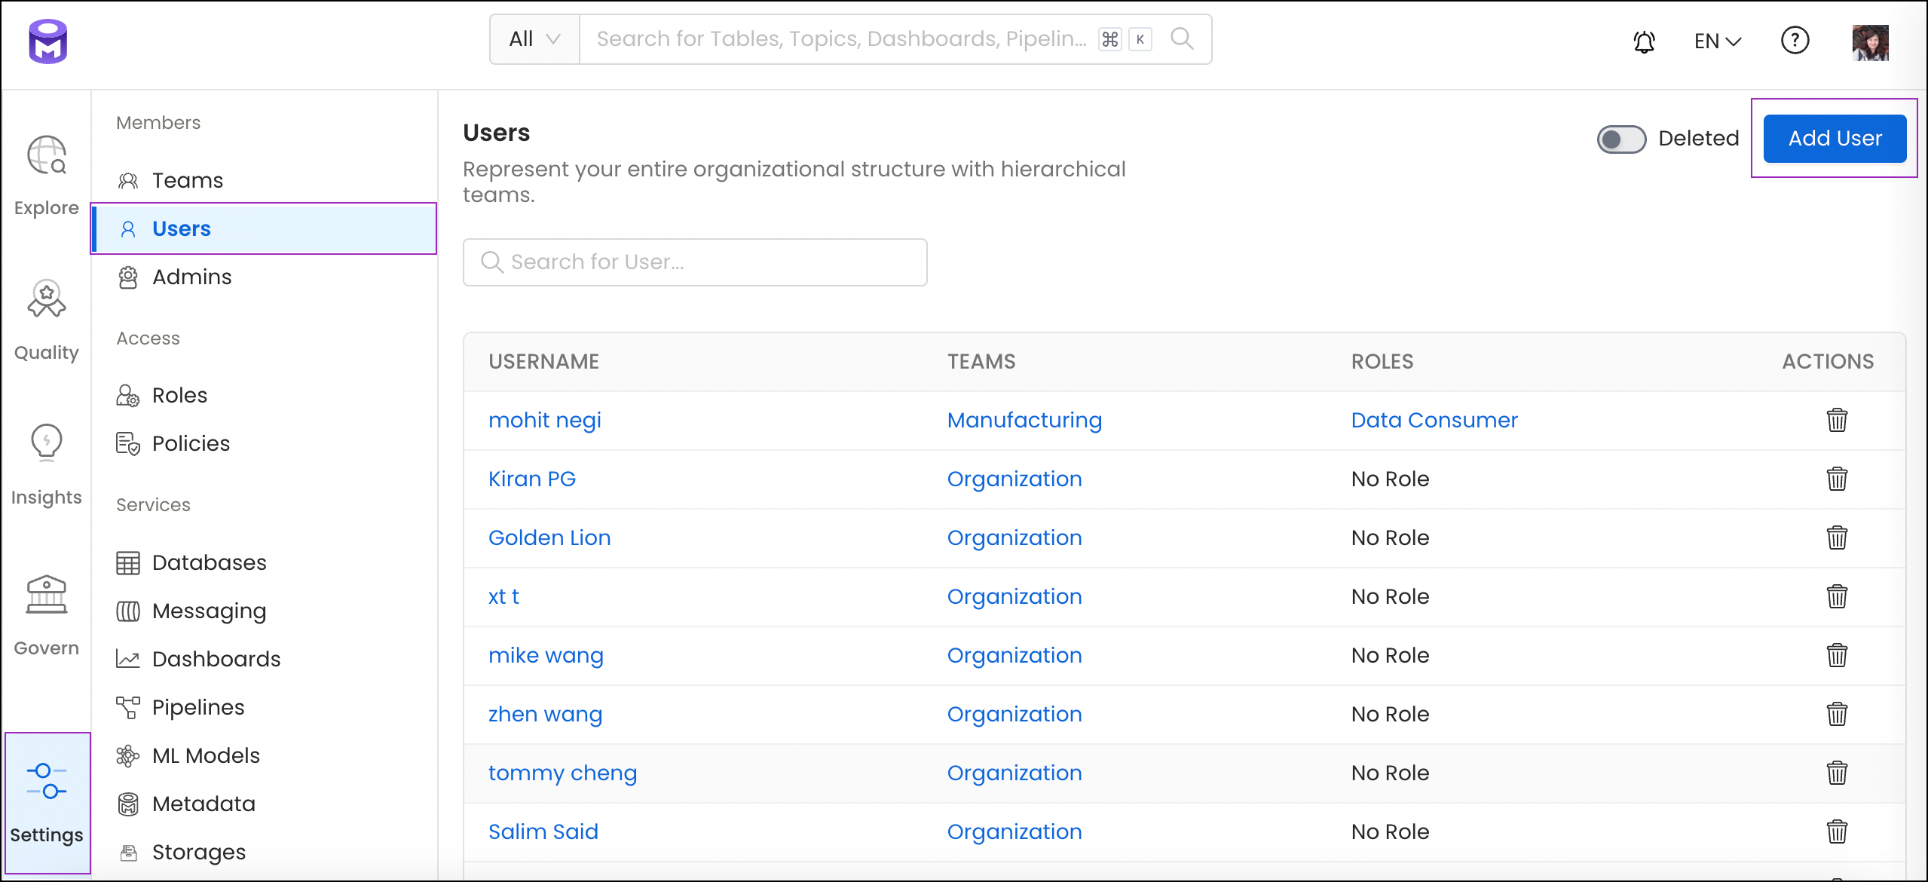Open Storages services

coord(264,852)
